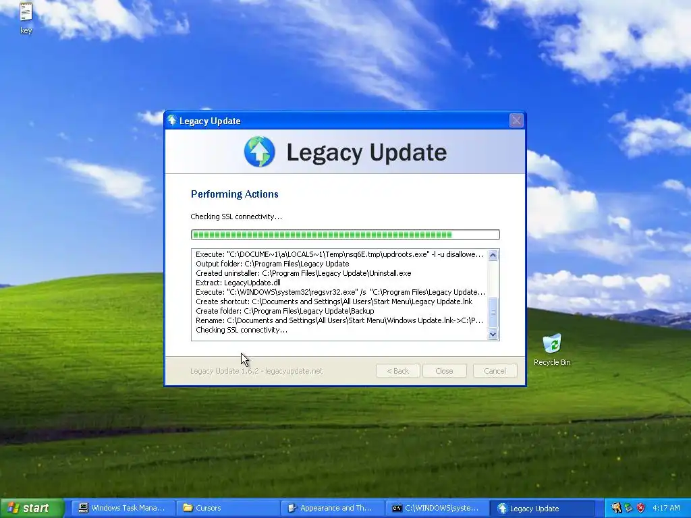
Task: Click the log scroll up arrow
Action: tap(493, 255)
